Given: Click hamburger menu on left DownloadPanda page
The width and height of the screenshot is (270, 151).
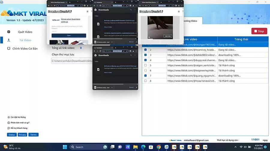Looking at the screenshot, I should click(87, 12).
